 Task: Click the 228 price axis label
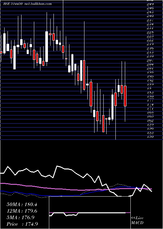pyautogui.click(x=150, y=32)
